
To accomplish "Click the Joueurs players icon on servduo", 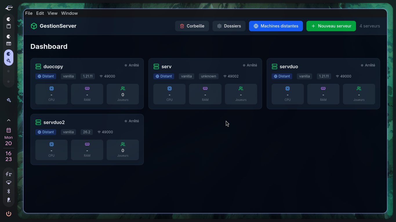I will click(x=359, y=88).
